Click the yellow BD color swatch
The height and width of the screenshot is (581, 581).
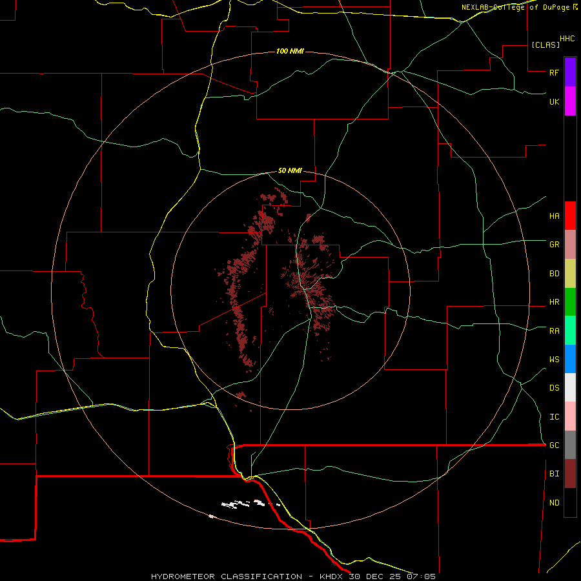click(x=570, y=274)
